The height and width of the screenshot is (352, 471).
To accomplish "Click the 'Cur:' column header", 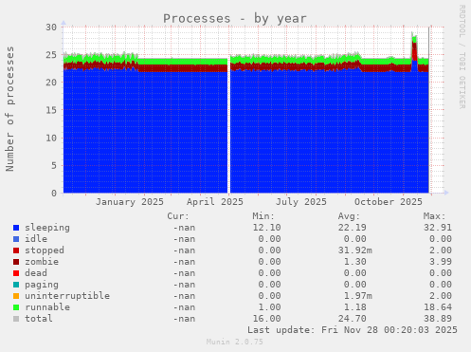I will 178,216.
